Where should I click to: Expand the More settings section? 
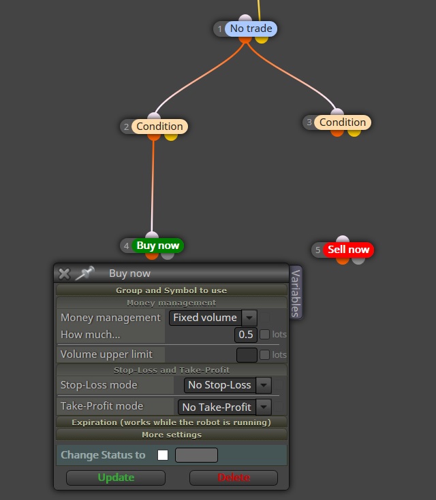[x=172, y=435]
